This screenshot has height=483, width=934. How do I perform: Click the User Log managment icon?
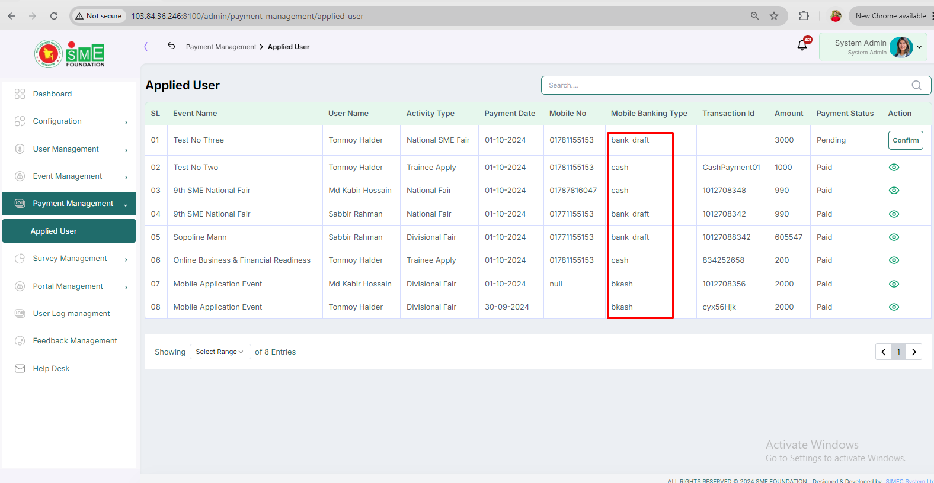[20, 314]
